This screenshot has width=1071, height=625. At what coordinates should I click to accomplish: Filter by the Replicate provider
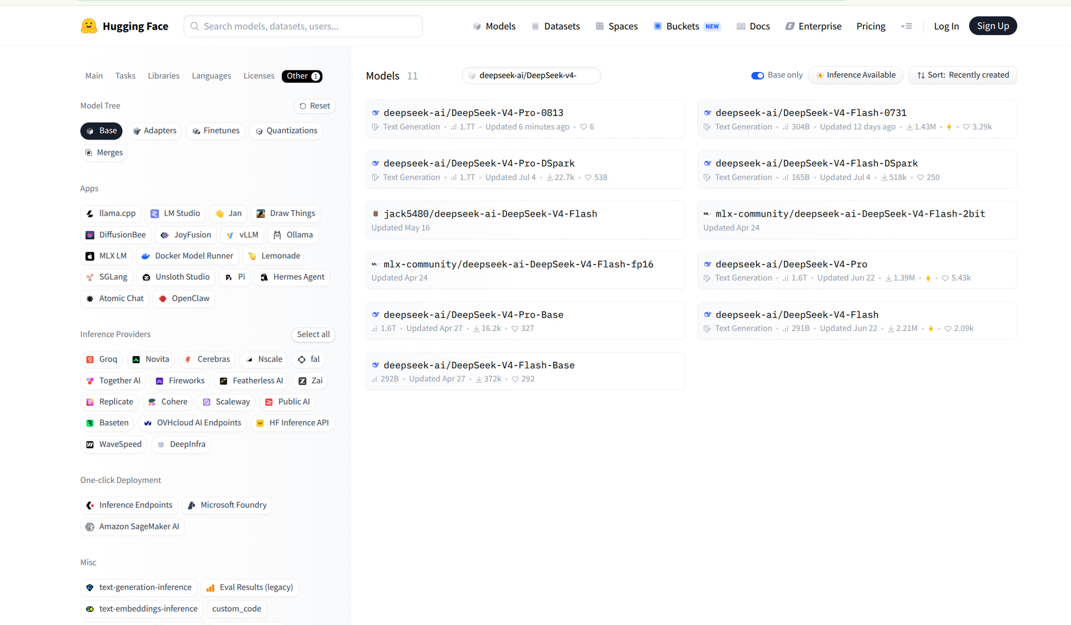click(x=110, y=402)
